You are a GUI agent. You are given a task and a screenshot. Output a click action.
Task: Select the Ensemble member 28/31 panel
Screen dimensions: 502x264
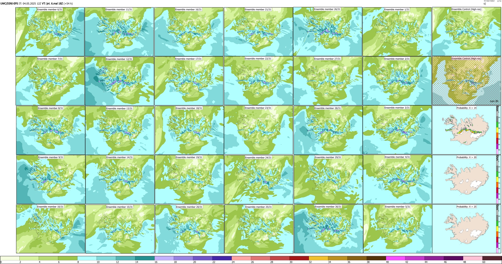tap(328, 130)
